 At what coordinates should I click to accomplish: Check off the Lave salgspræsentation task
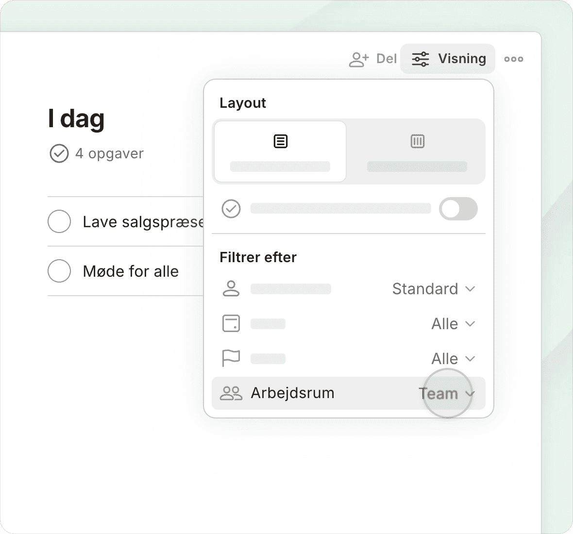(x=59, y=222)
